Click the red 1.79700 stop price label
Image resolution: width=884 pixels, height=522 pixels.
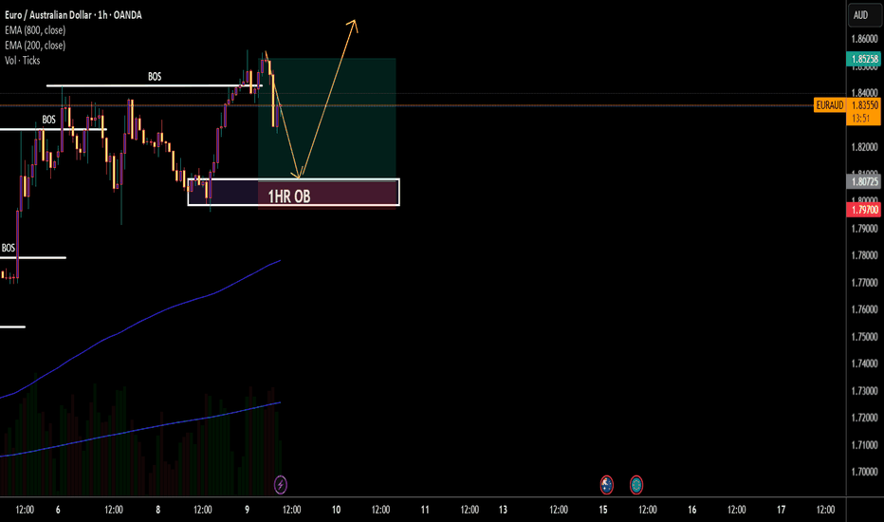tap(864, 210)
